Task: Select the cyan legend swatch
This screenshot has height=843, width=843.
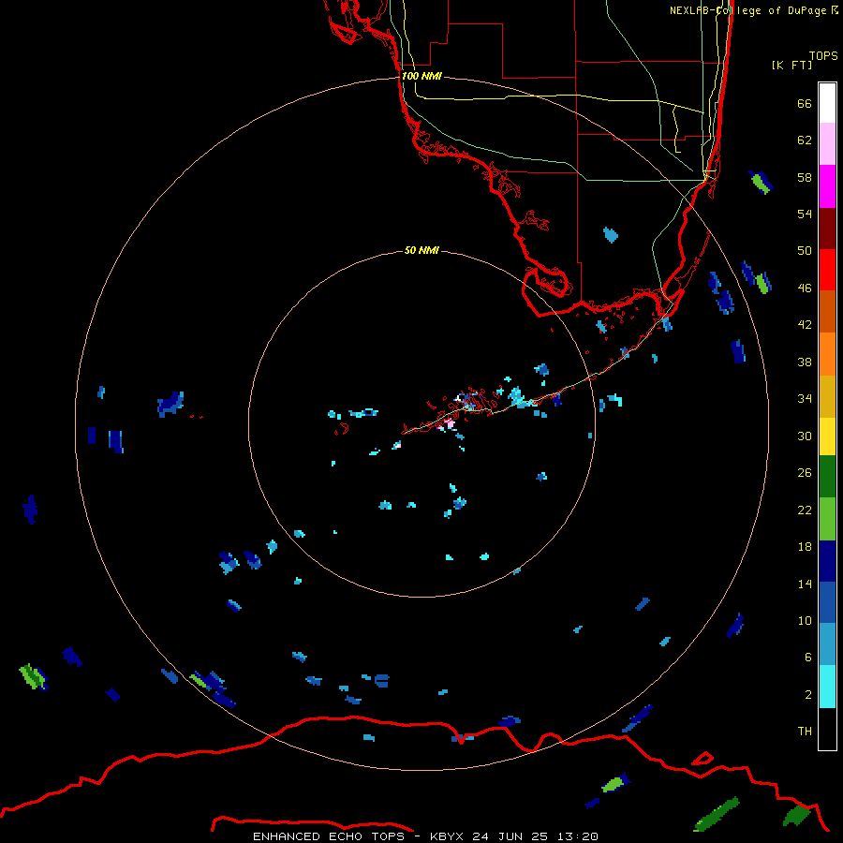Action: (x=827, y=687)
